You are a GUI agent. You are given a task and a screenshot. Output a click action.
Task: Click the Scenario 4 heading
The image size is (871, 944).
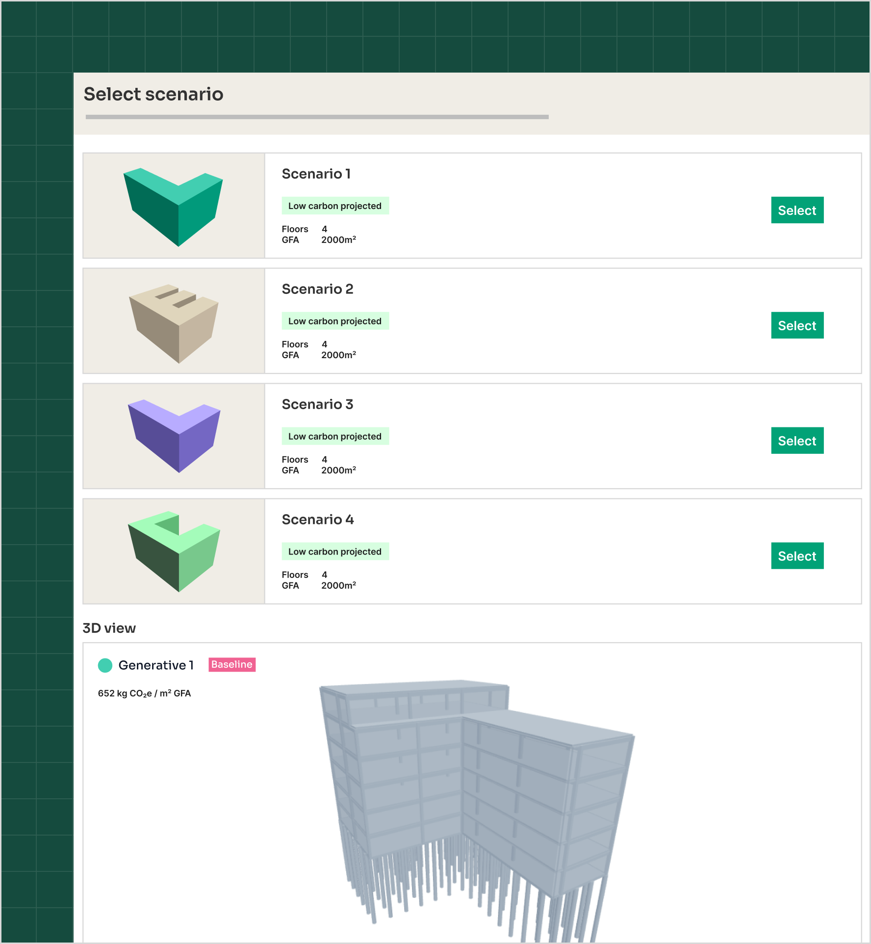[x=317, y=520]
